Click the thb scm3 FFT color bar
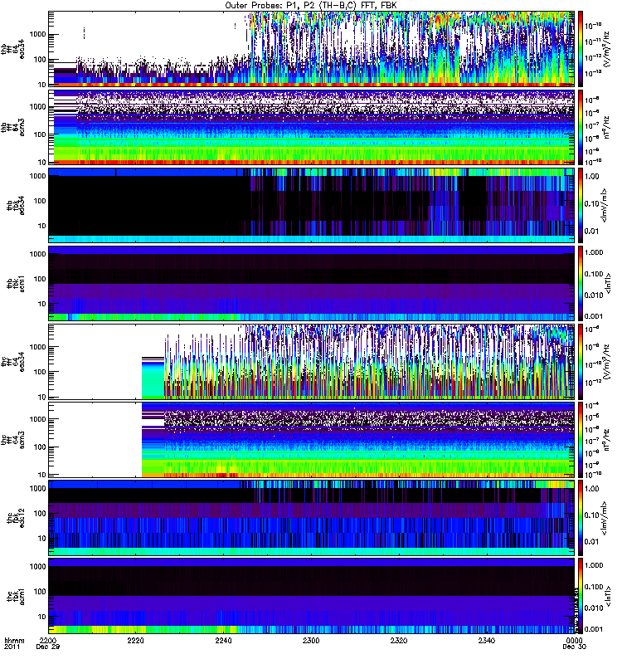Screen dimensions: 622x664 pos(581,128)
